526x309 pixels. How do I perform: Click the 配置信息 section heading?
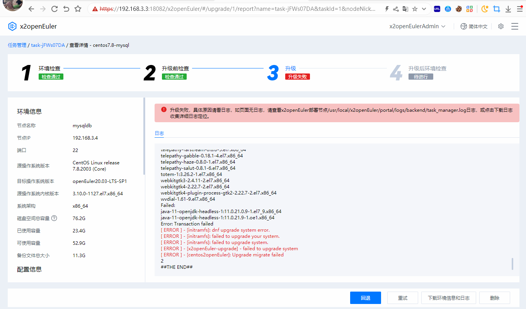[29, 269]
